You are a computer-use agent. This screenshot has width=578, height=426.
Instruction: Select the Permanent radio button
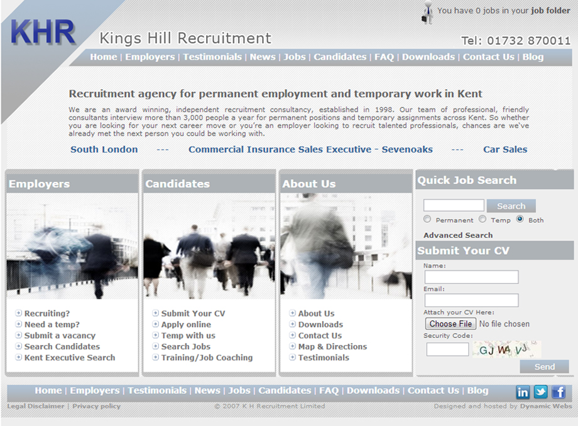point(427,219)
